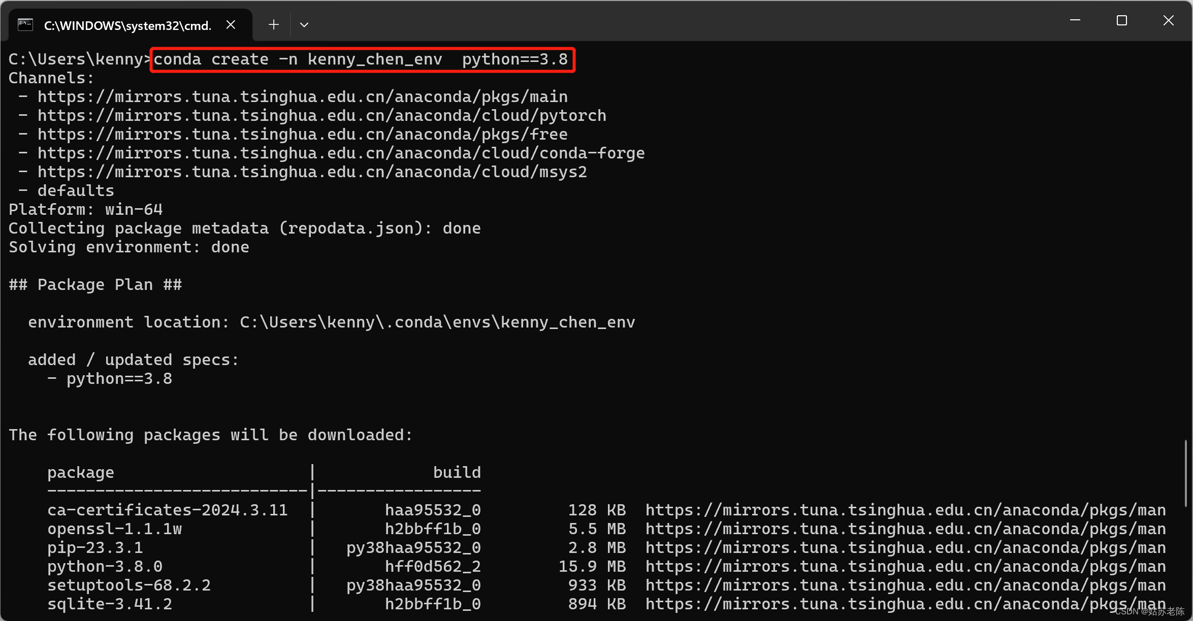Open the openssl-1.1.1w download URL
Viewport: 1193px width, 621px height.
point(905,529)
